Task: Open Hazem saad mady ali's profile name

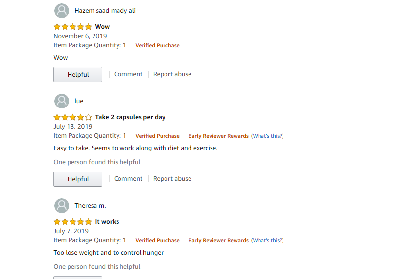Action: [x=105, y=11]
